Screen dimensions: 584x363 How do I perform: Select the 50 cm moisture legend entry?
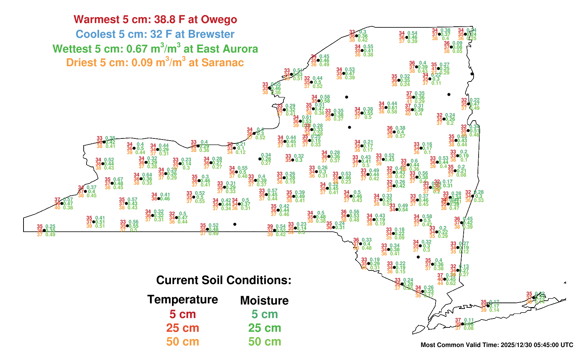coord(264,342)
